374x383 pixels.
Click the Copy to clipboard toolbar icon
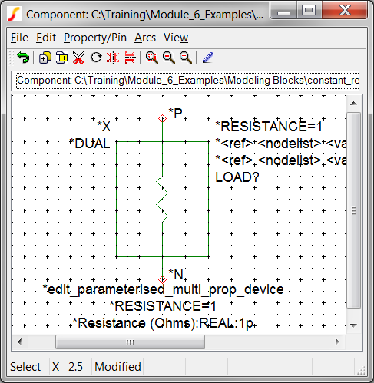[61, 58]
